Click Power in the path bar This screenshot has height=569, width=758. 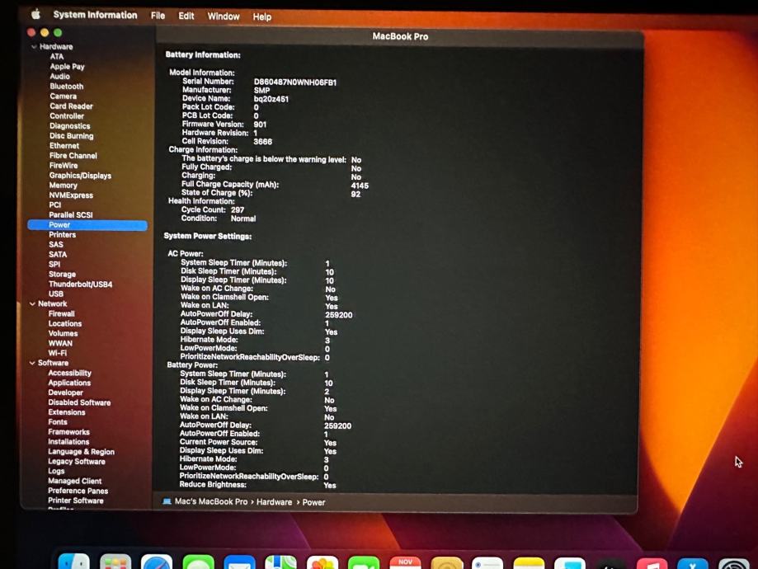click(313, 503)
